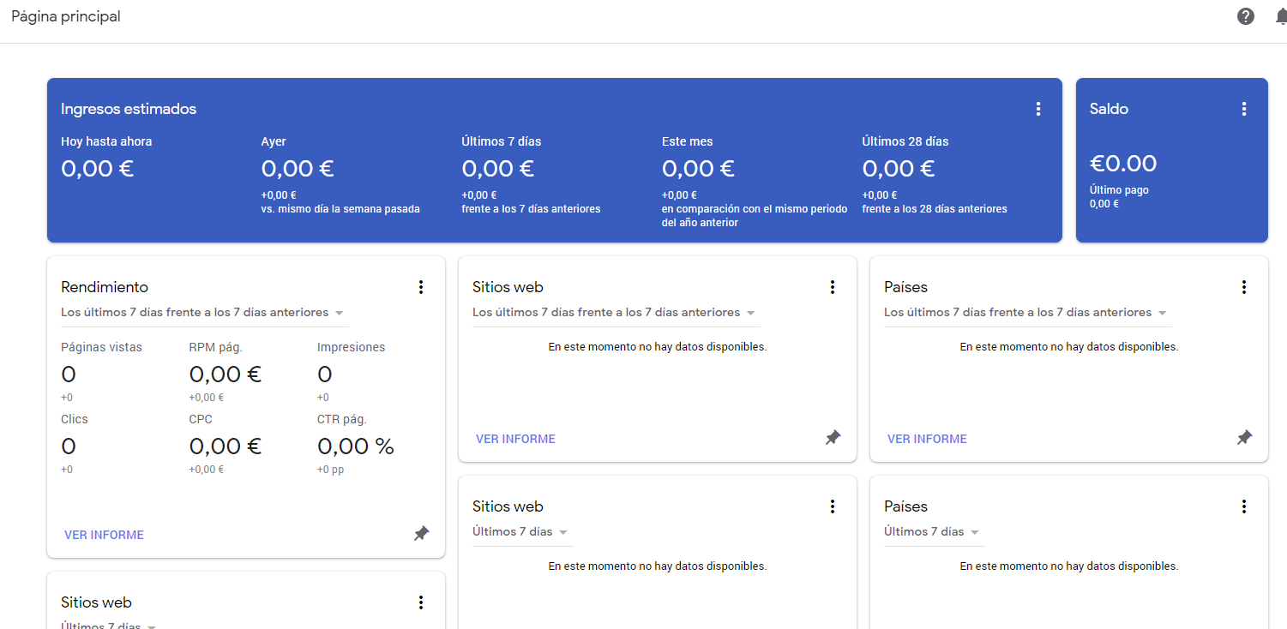
Task: Open the Saldo card options menu
Action: (x=1244, y=109)
